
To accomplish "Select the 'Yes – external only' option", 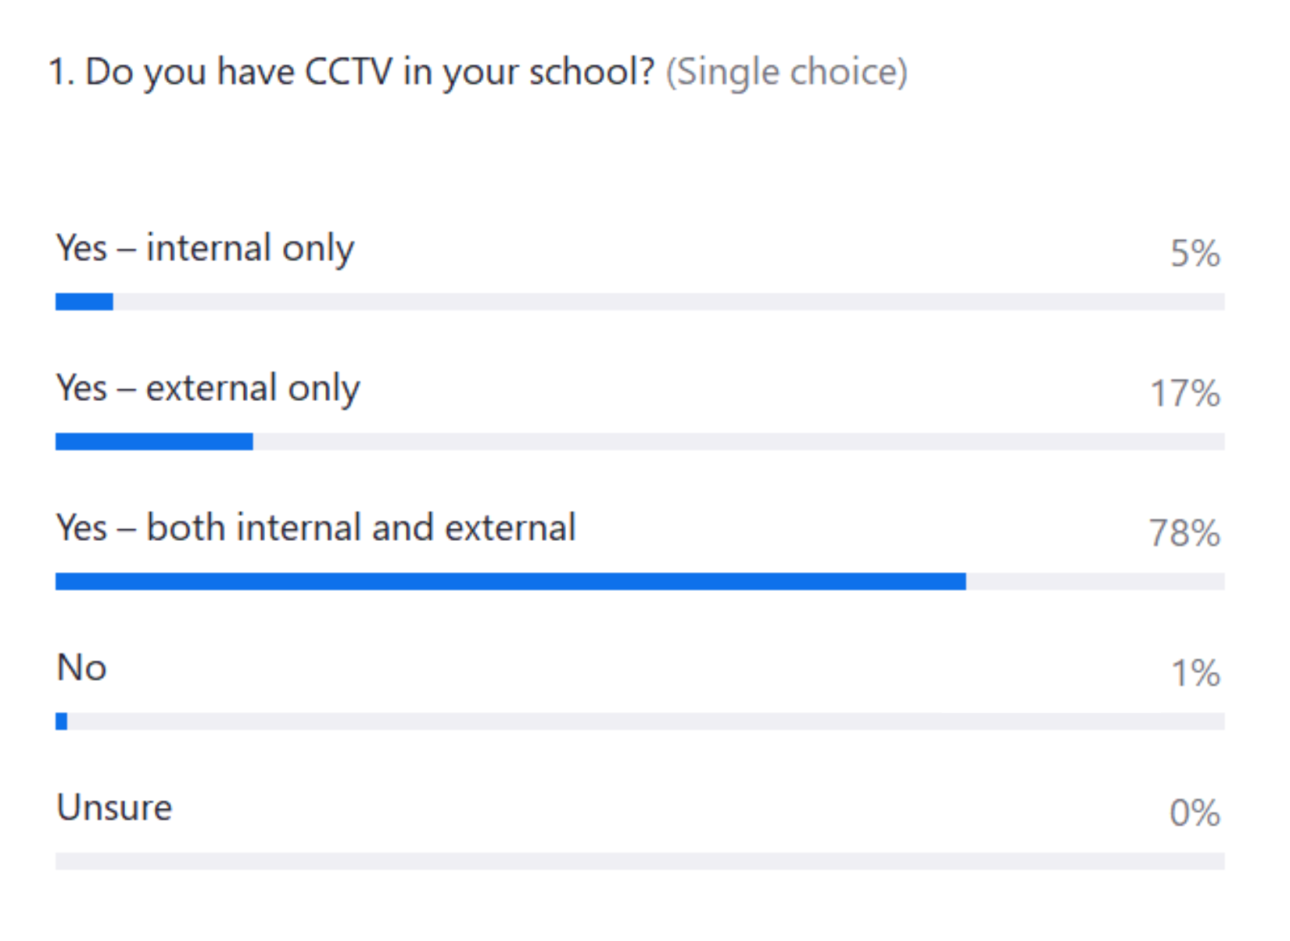I will pos(208,388).
